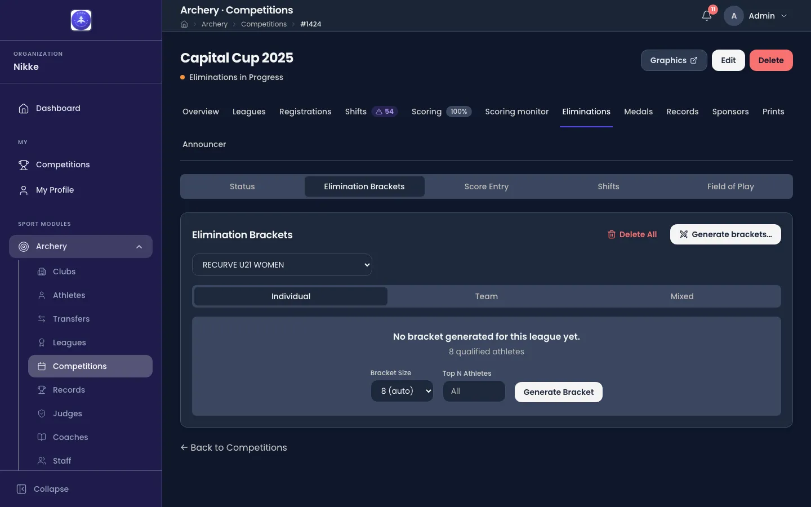The height and width of the screenshot is (507, 811).
Task: Click the trophy icon beside My Competitions
Action: (x=24, y=164)
